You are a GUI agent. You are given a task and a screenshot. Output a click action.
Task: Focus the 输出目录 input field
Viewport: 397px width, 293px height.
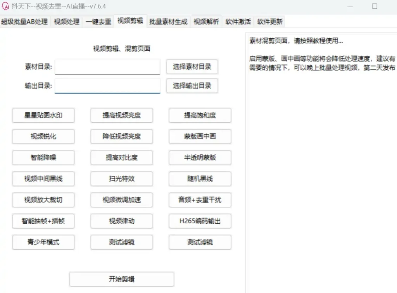tap(107, 86)
